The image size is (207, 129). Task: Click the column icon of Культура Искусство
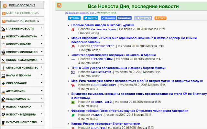point(3,123)
